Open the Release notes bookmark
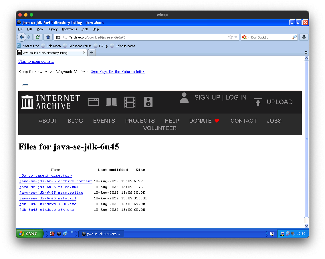Viewport: 325px width, 259px height. 123,46
